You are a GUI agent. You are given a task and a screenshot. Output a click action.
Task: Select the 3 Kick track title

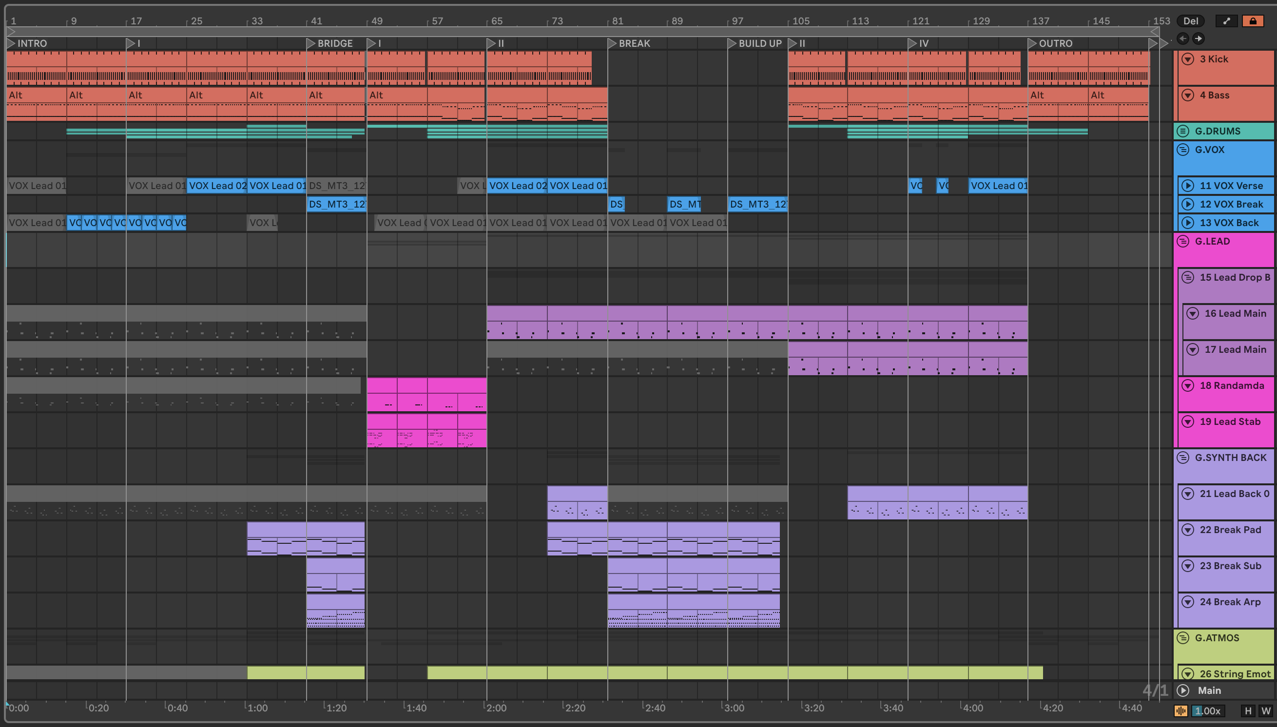tap(1214, 59)
